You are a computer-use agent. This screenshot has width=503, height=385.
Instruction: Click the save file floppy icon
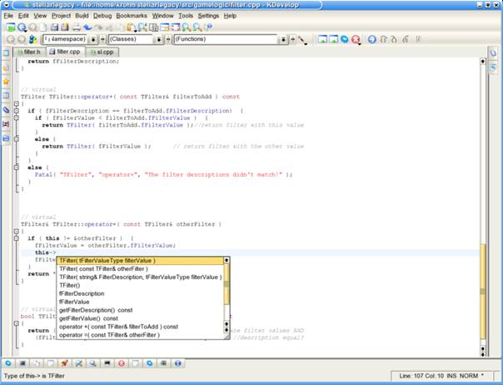(54, 27)
